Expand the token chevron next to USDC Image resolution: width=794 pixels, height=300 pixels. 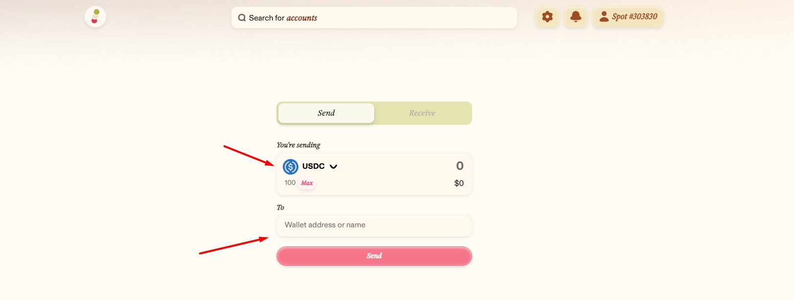point(334,167)
